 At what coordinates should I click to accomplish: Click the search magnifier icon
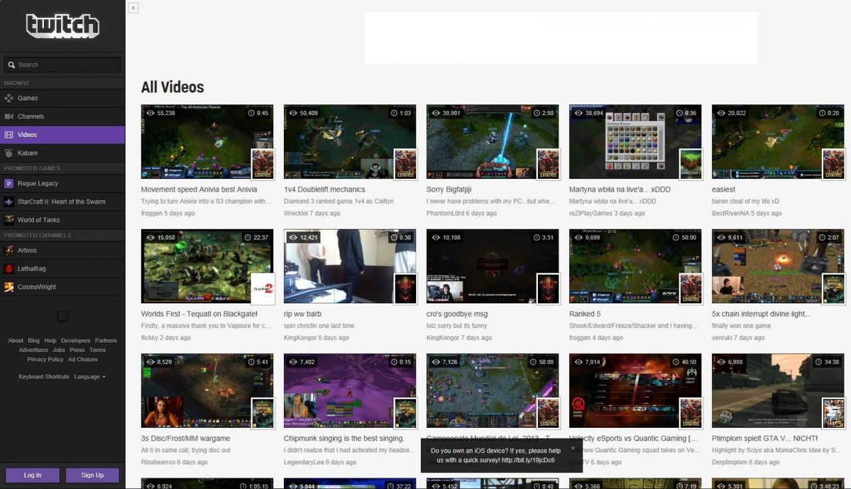point(11,65)
